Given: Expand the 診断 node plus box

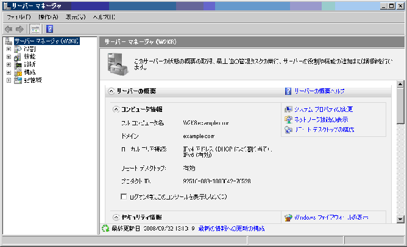Looking at the screenshot, I should (x=9, y=64).
